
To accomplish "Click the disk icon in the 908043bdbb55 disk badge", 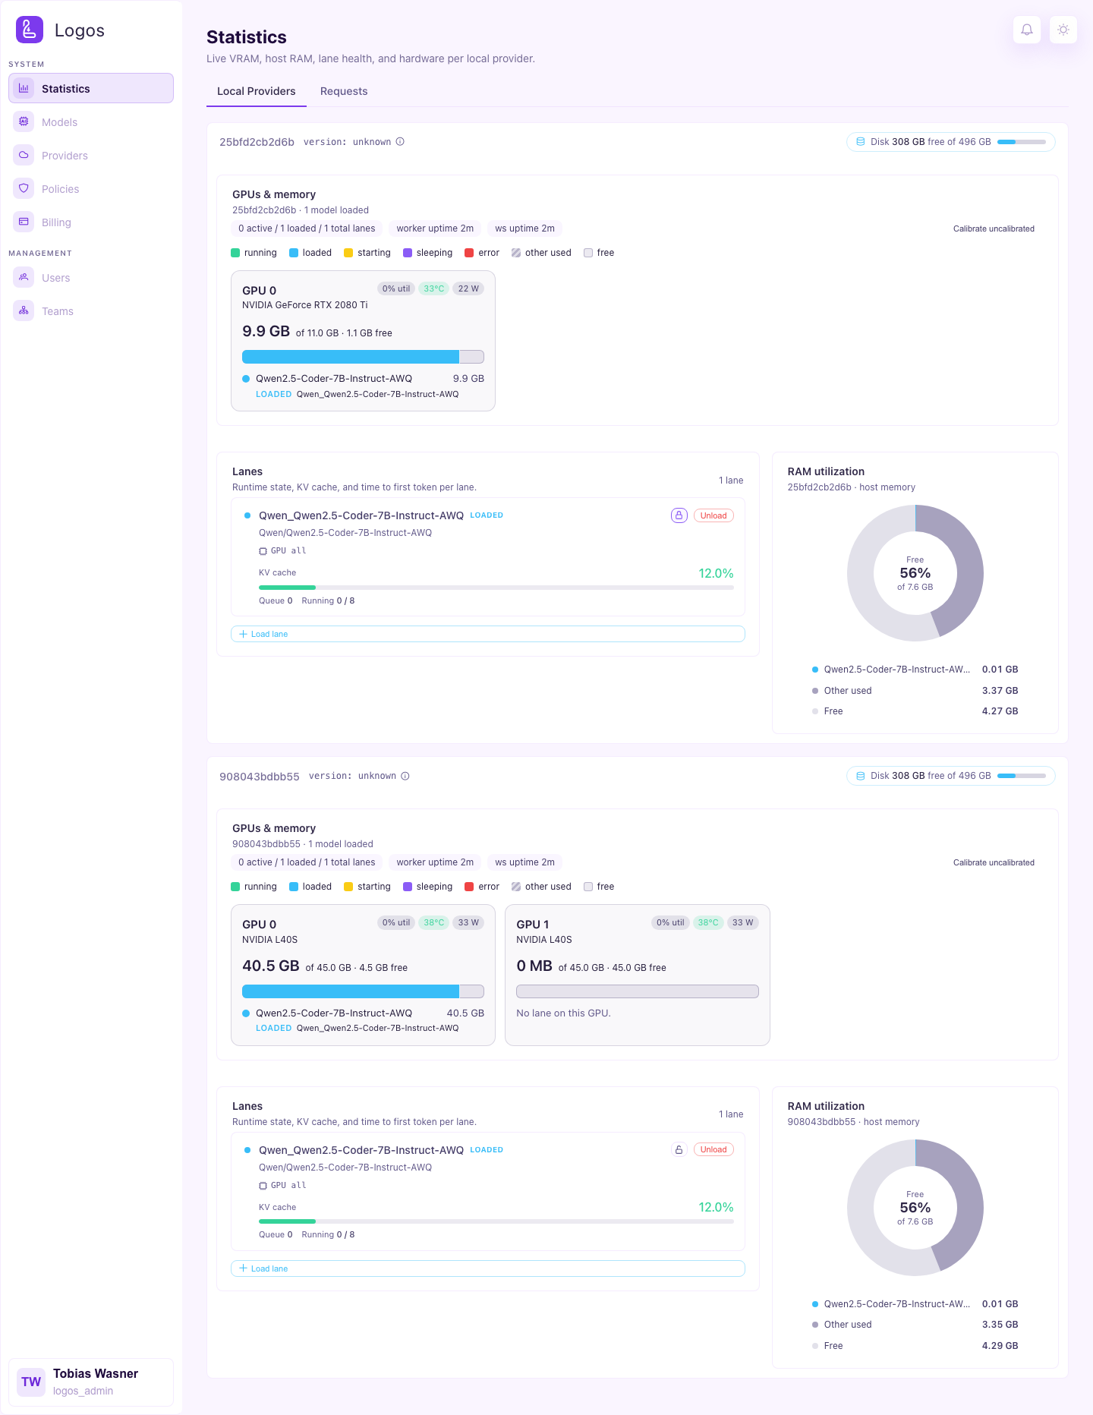I will [x=861, y=776].
